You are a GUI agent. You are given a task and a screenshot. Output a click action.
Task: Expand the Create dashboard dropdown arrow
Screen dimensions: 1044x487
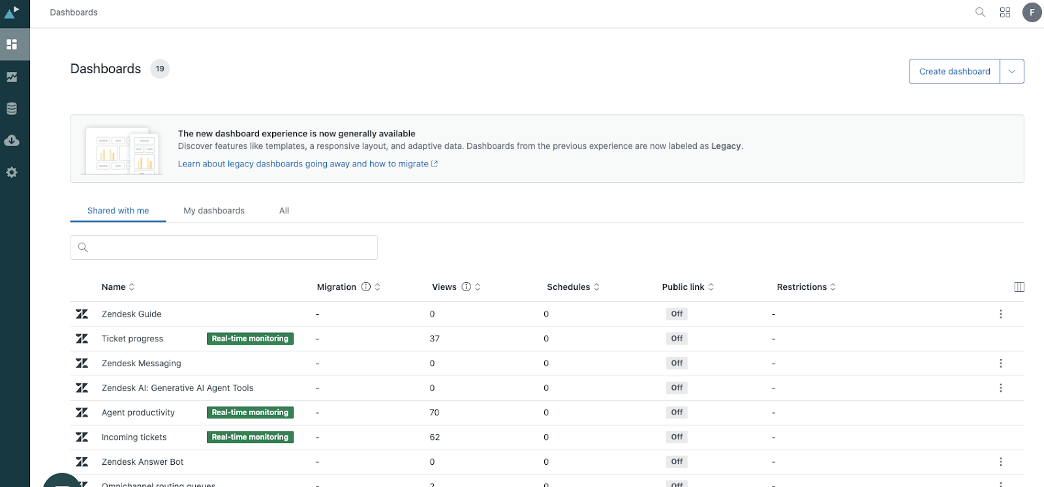pos(1012,71)
